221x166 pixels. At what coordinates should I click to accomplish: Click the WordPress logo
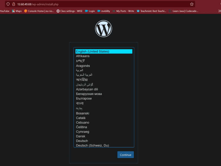pyautogui.click(x=104, y=29)
